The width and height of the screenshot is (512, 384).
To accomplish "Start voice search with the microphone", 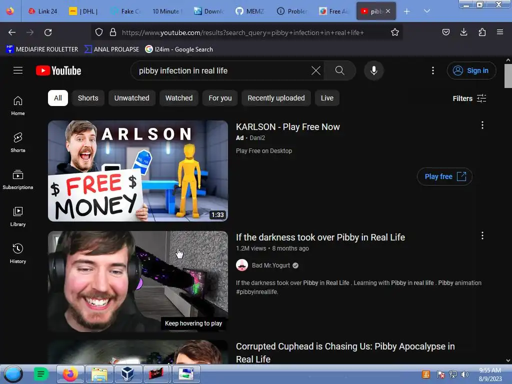I will tap(374, 70).
